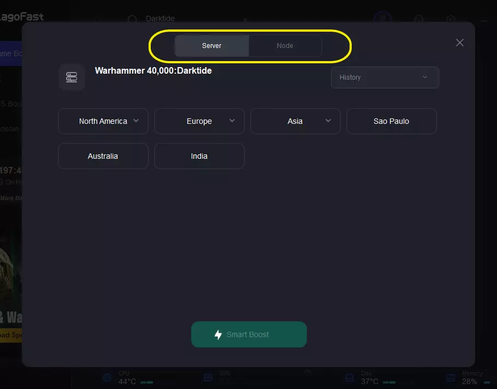Click the search magnifier icon
This screenshot has height=389, width=497.
click(132, 19)
